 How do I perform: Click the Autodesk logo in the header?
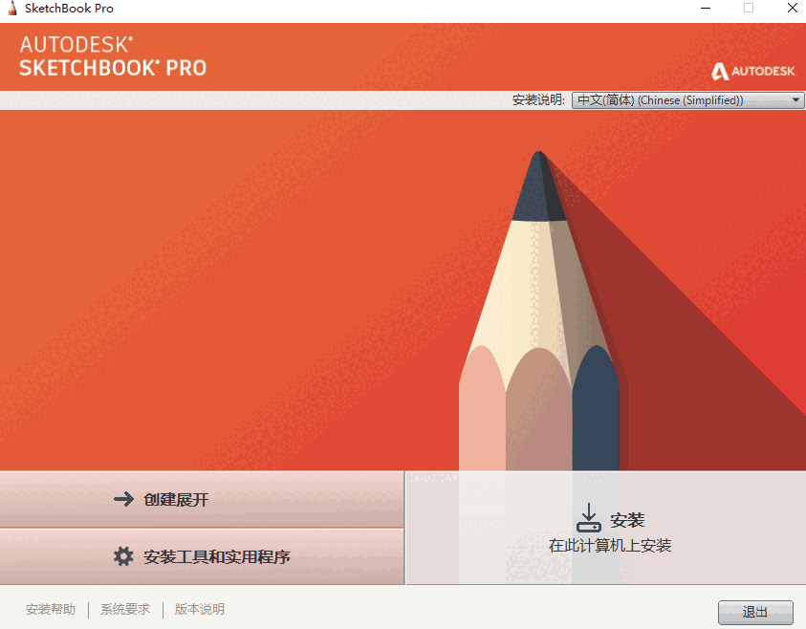click(753, 71)
